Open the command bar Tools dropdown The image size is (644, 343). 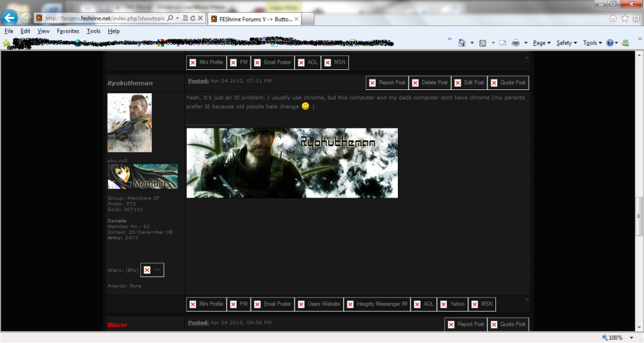pos(592,43)
